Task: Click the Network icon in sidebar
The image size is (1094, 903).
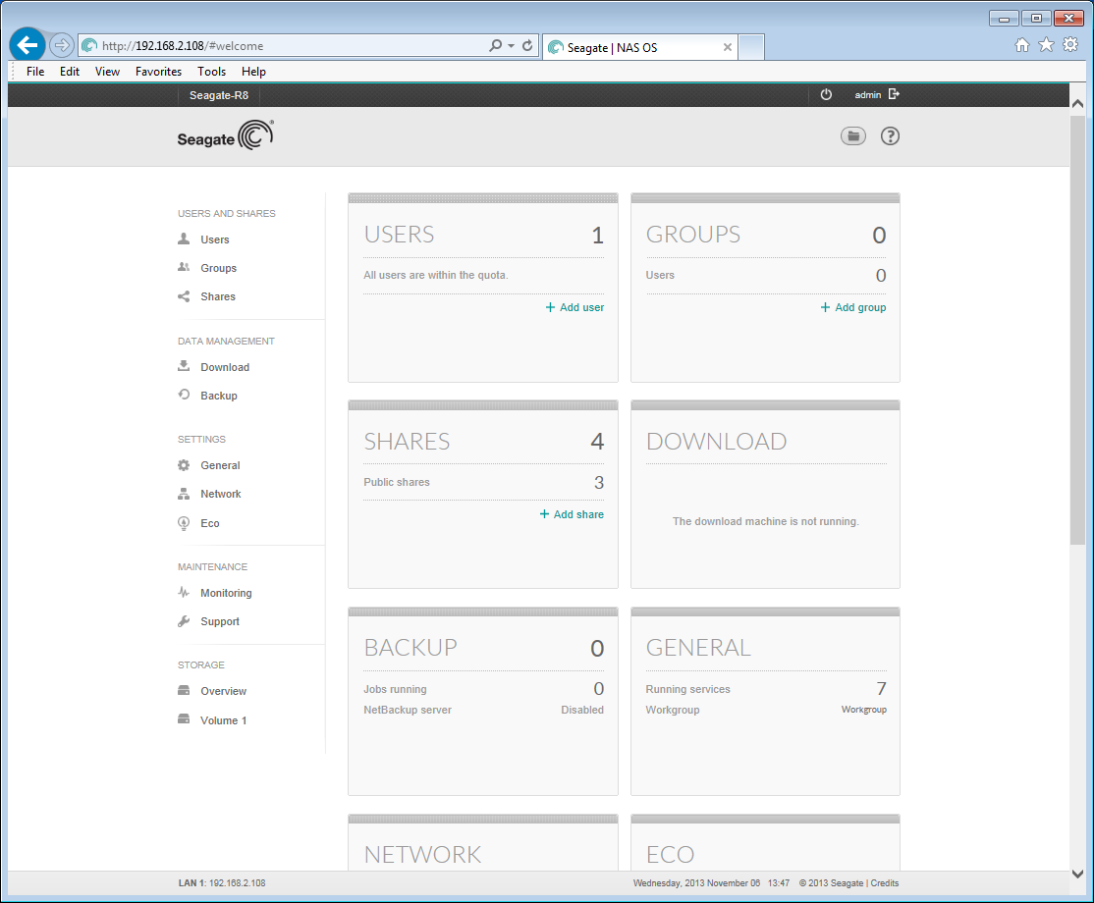Action: point(184,494)
